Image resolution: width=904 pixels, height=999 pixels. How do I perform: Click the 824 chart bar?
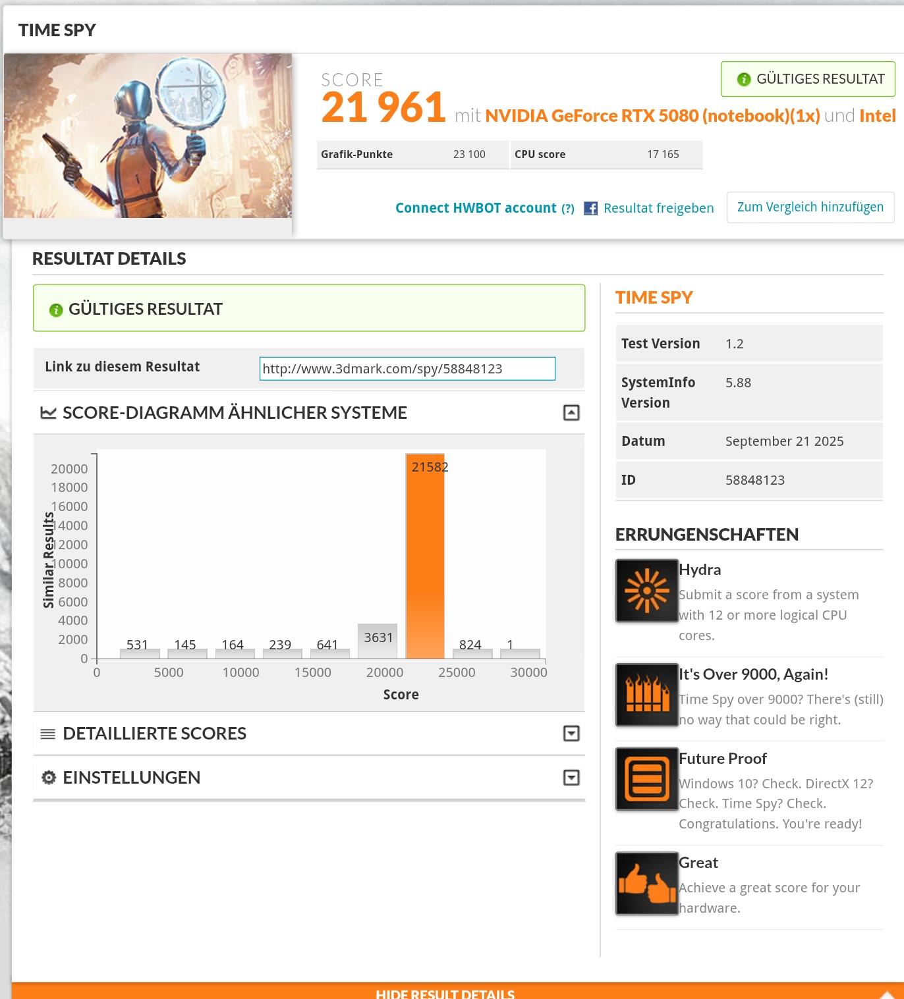(472, 653)
